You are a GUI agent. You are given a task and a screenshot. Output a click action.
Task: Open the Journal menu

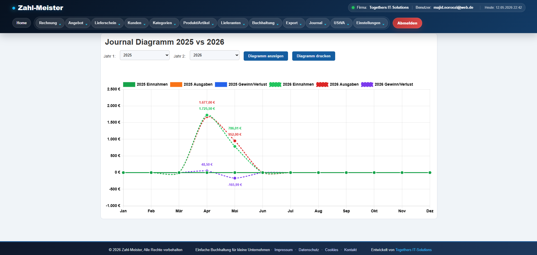(317, 23)
